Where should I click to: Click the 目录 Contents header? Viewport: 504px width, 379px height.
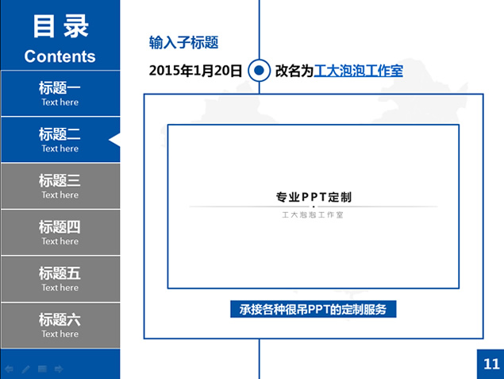pyautogui.click(x=60, y=39)
